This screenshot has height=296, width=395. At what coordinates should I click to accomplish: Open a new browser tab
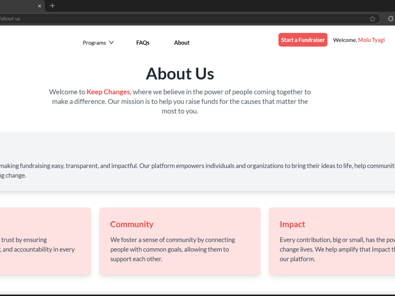coord(52,6)
